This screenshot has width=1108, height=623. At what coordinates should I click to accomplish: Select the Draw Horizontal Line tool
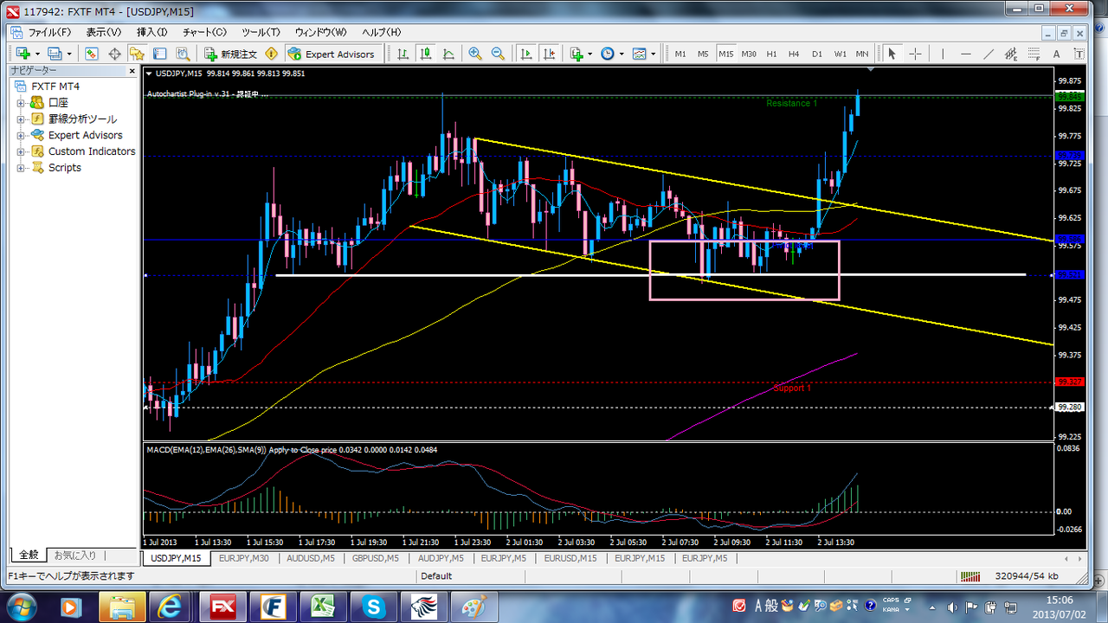[967, 54]
